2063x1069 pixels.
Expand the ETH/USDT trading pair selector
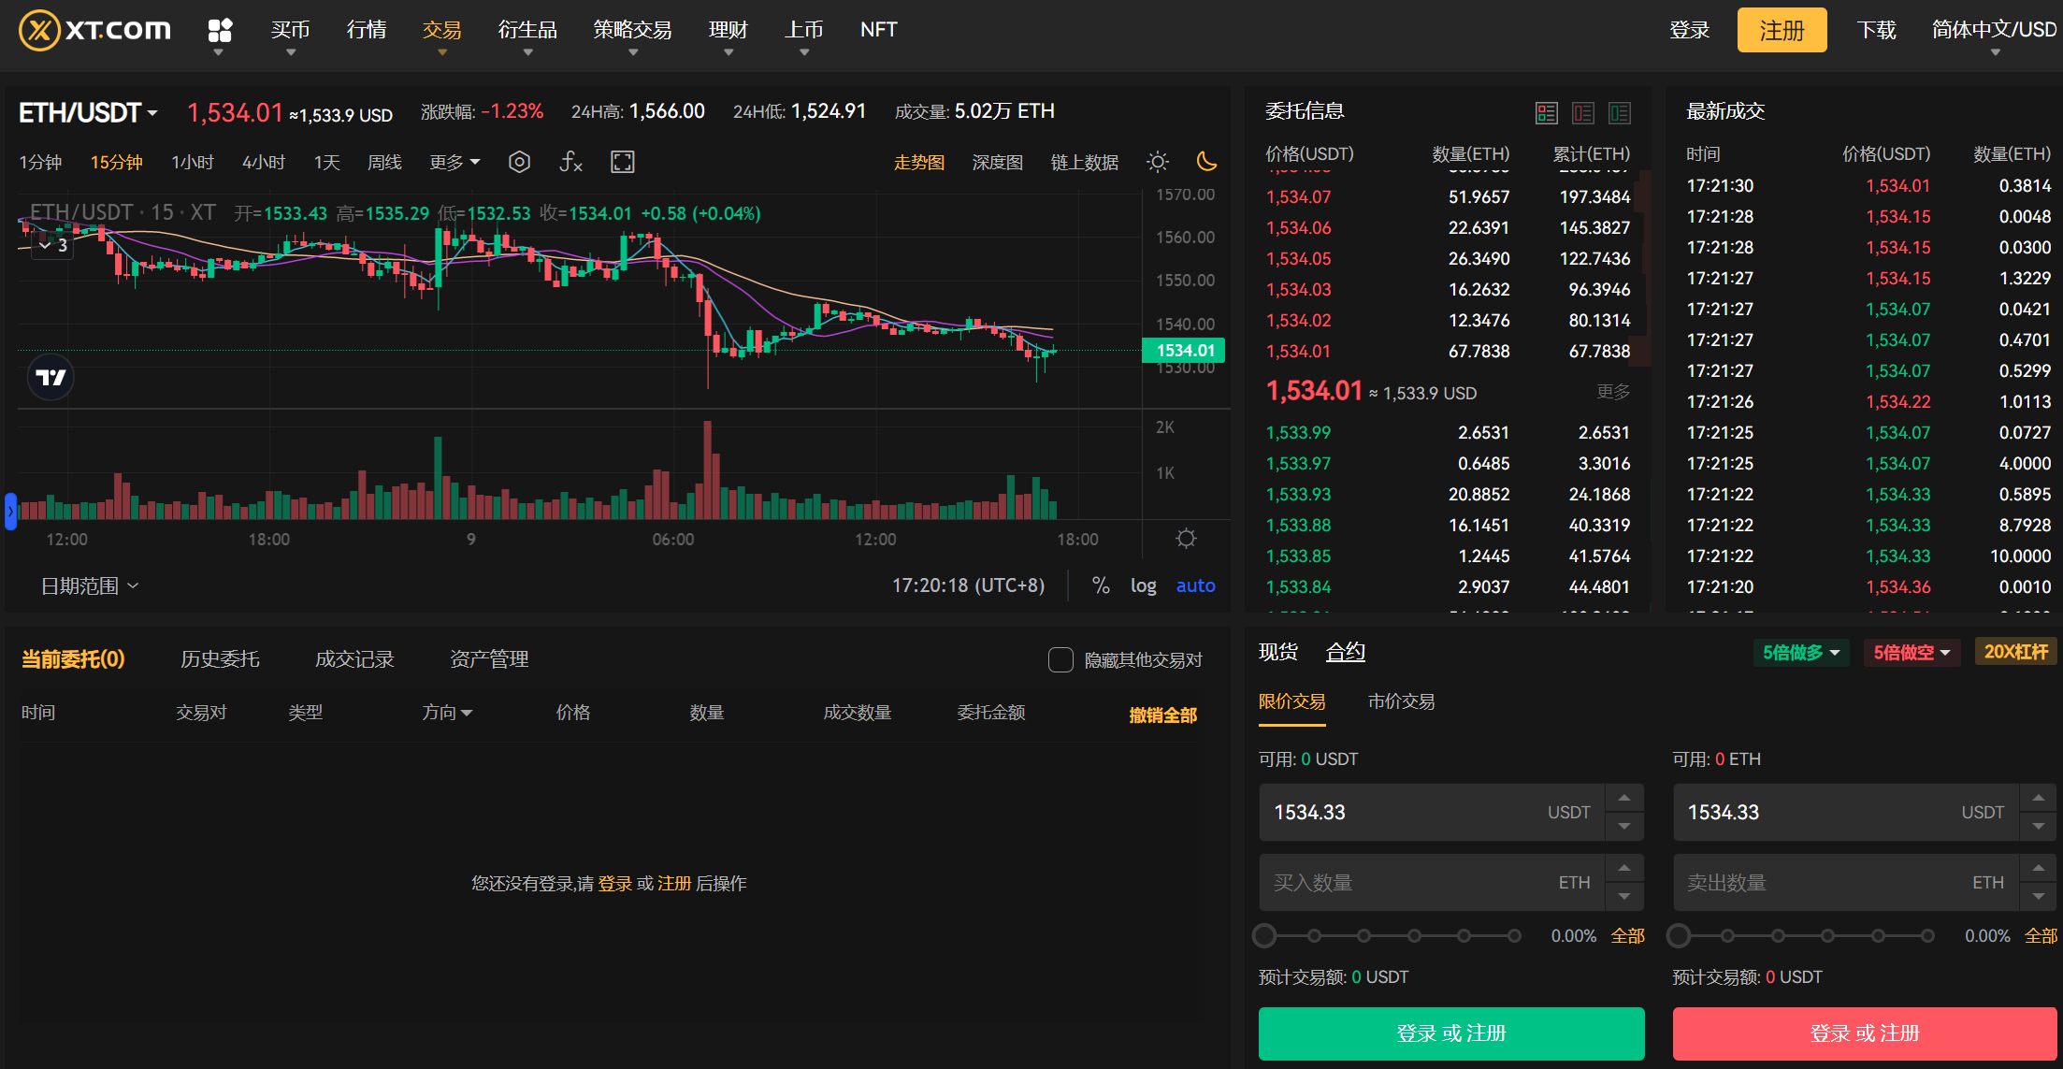86,111
